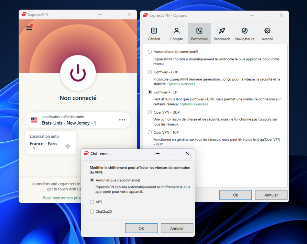This screenshot has width=307, height=244.
Task: Click Ok in the Options window
Action: coord(235,195)
